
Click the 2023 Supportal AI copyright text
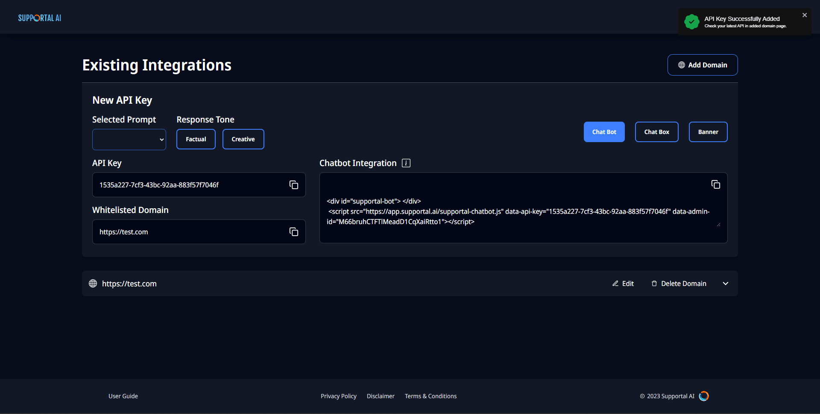(x=667, y=396)
